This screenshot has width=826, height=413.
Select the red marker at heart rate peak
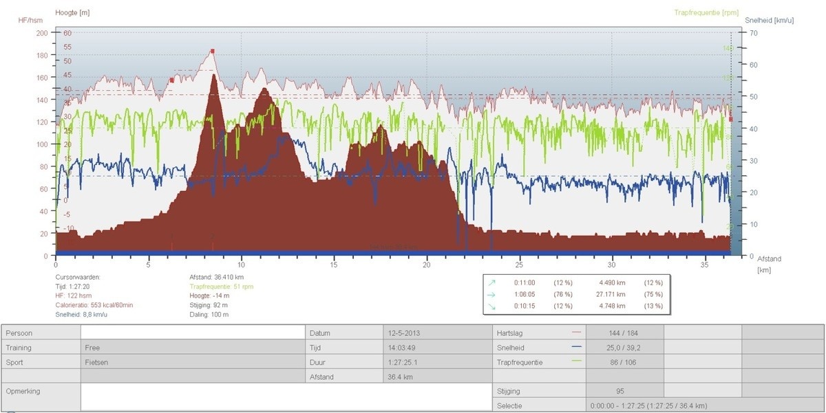pos(213,51)
